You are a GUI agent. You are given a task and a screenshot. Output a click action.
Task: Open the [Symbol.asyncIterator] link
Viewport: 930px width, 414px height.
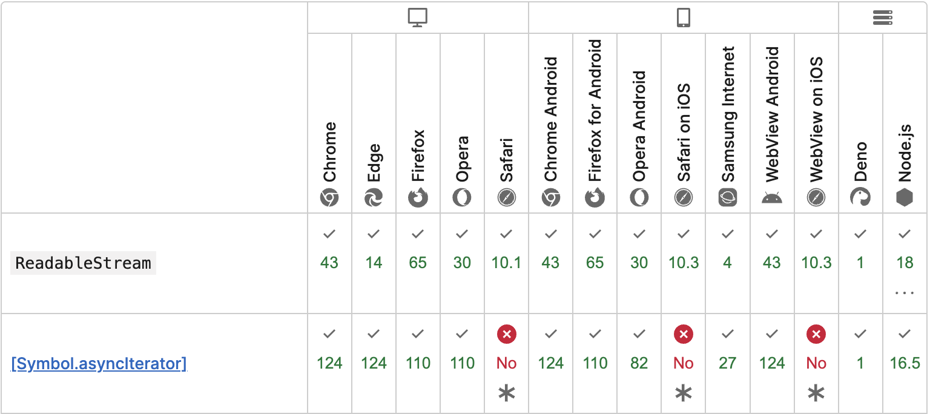[99, 364]
